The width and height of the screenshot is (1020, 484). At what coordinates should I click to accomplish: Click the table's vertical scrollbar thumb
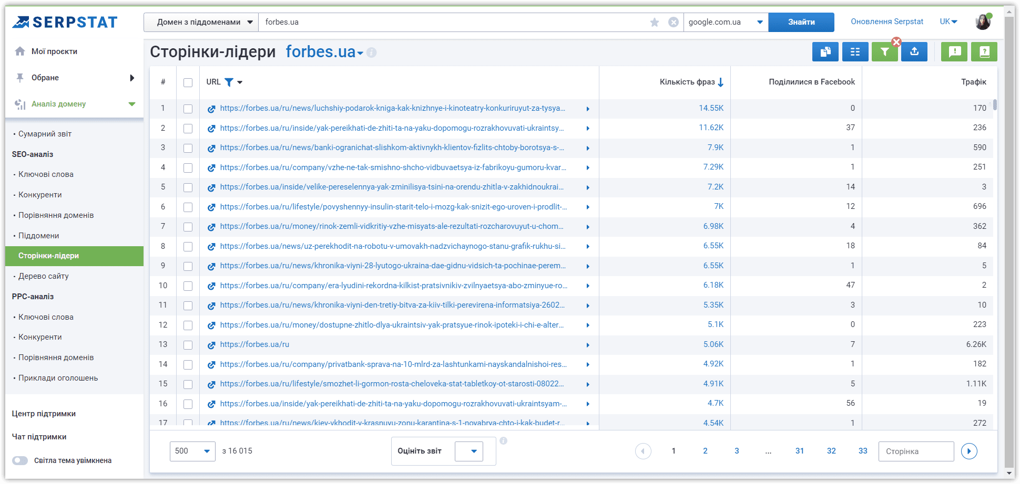[x=995, y=104]
